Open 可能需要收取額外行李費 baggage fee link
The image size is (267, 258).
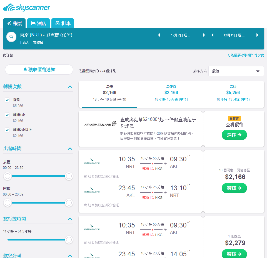(x=246, y=55)
